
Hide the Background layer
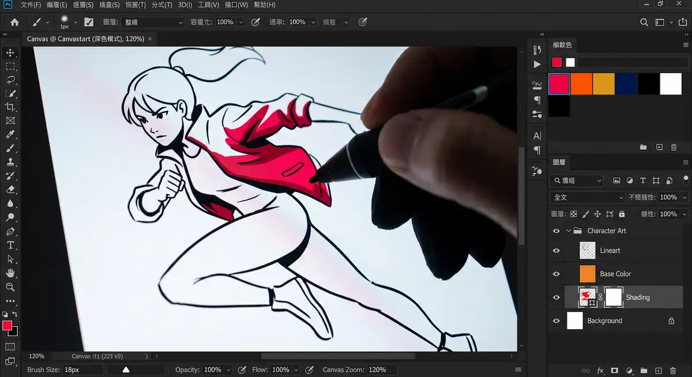click(x=556, y=321)
